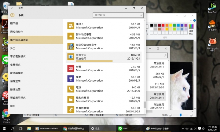
Task: Open BeanFun! desktop shortcut
Action: 212,8
